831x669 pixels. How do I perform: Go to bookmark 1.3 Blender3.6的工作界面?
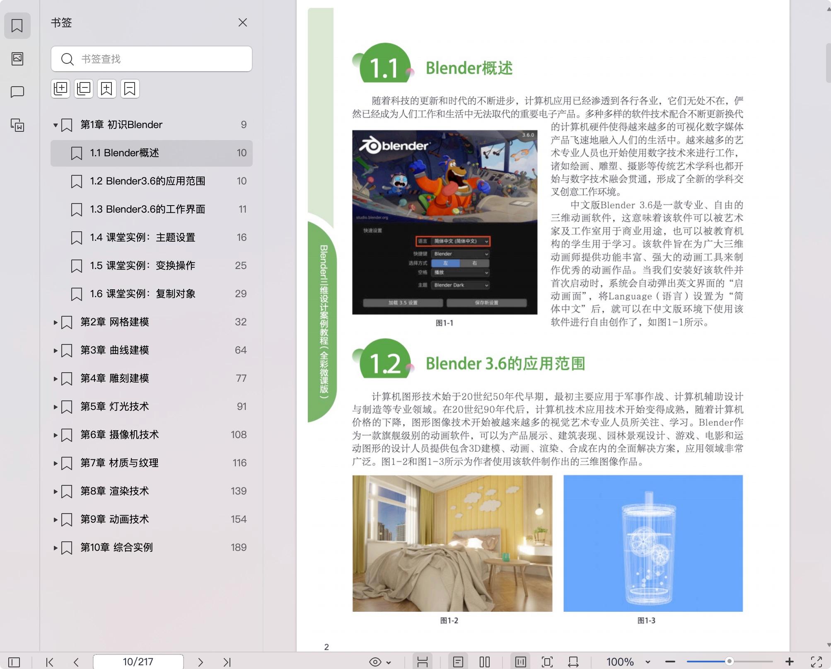pyautogui.click(x=152, y=209)
